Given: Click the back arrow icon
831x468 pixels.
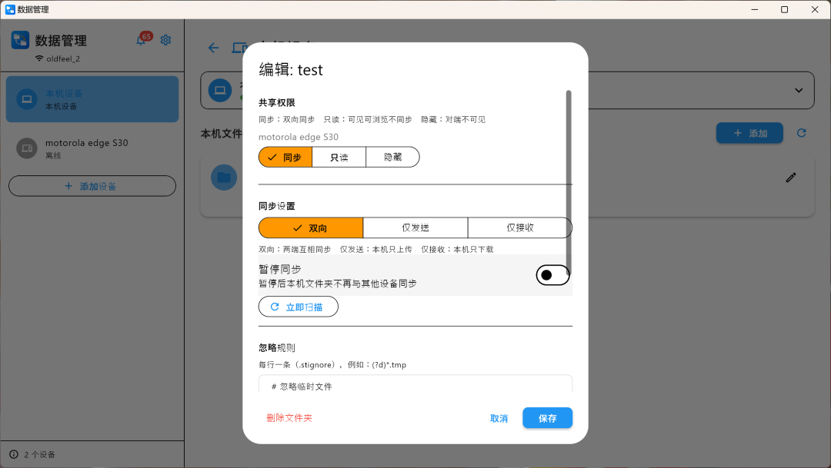Looking at the screenshot, I should [214, 48].
